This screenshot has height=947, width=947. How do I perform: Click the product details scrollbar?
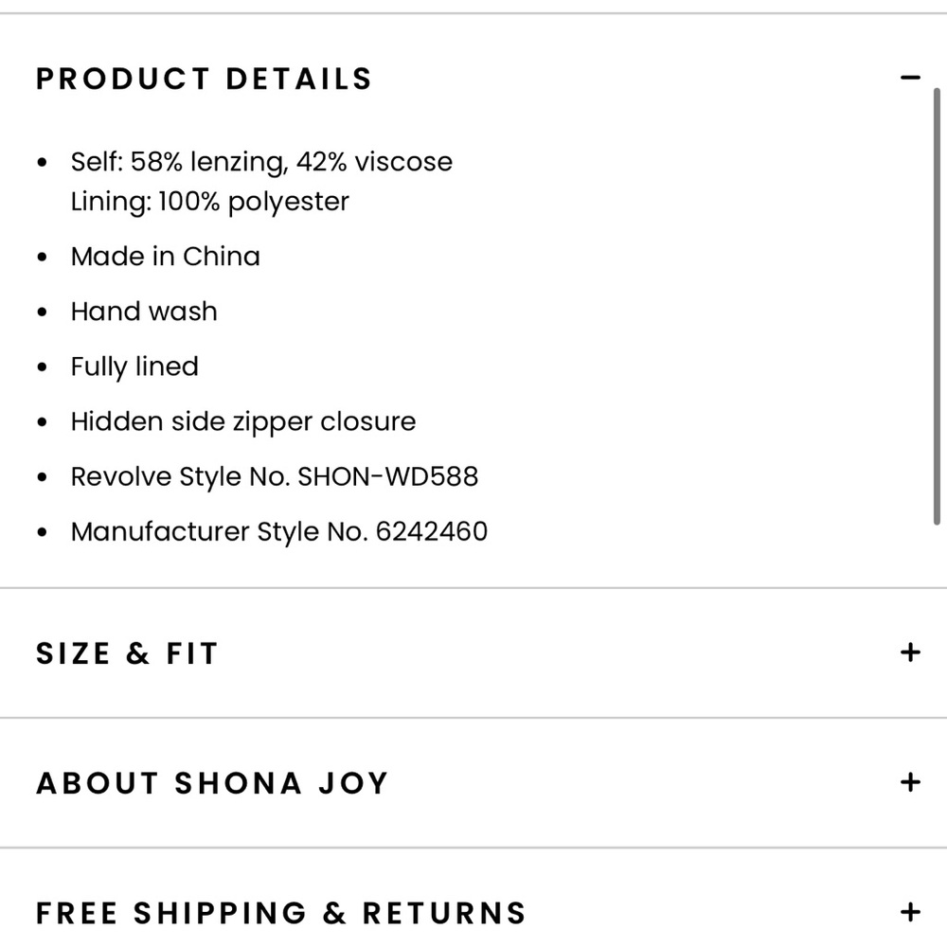(937, 307)
